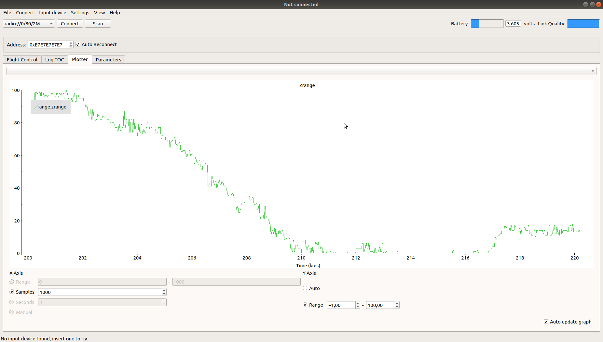
Task: Increment the Address spinbox up arrow
Action: coord(71,43)
